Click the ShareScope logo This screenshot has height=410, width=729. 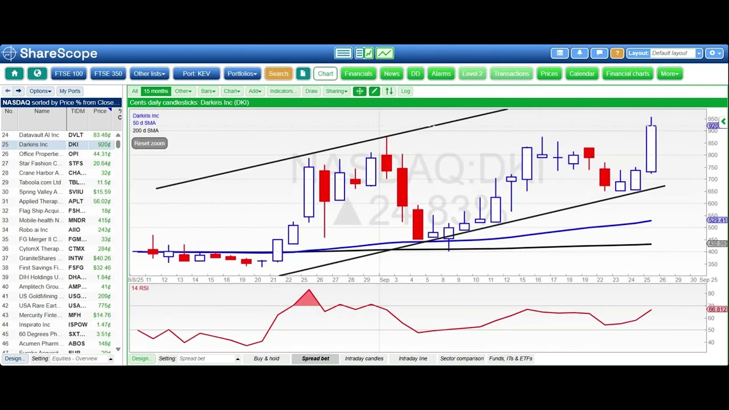pos(50,54)
